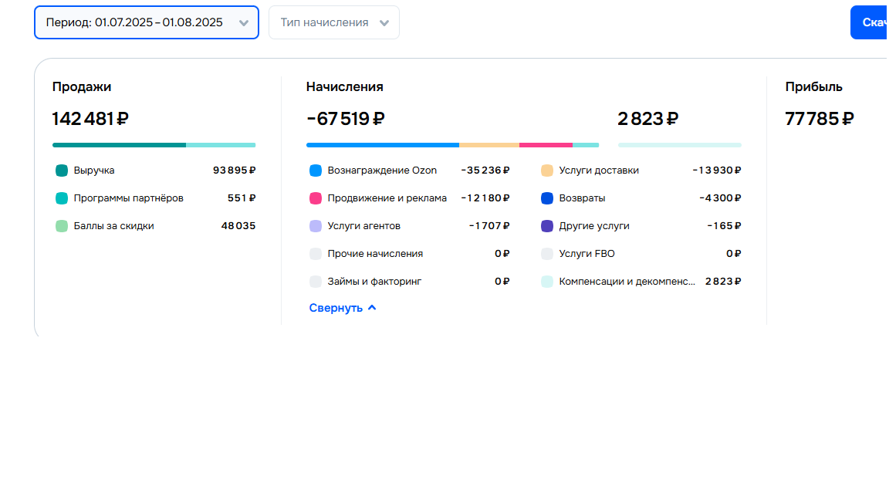Click the Услуги FBO row label
Screen dimensions: 889x500
pyautogui.click(x=586, y=254)
